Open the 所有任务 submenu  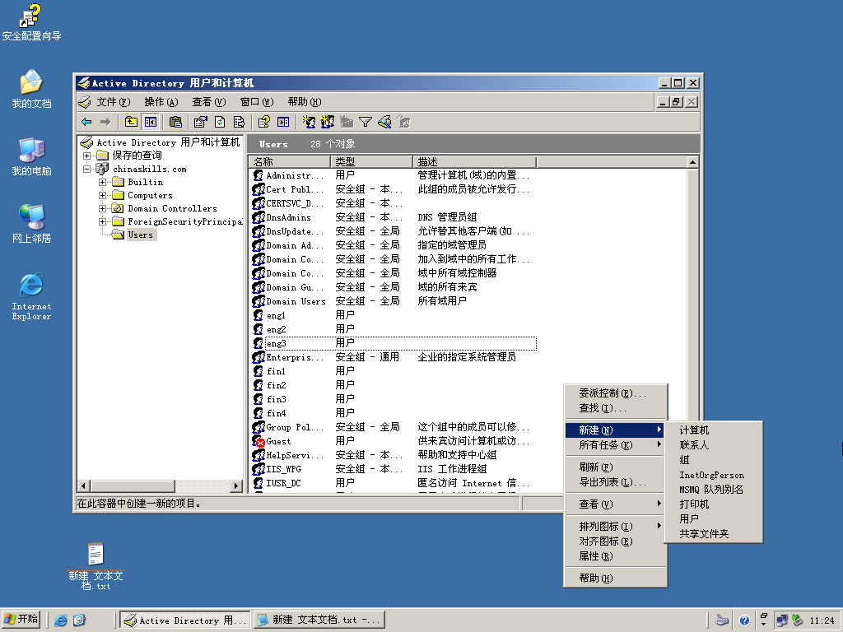(x=616, y=445)
